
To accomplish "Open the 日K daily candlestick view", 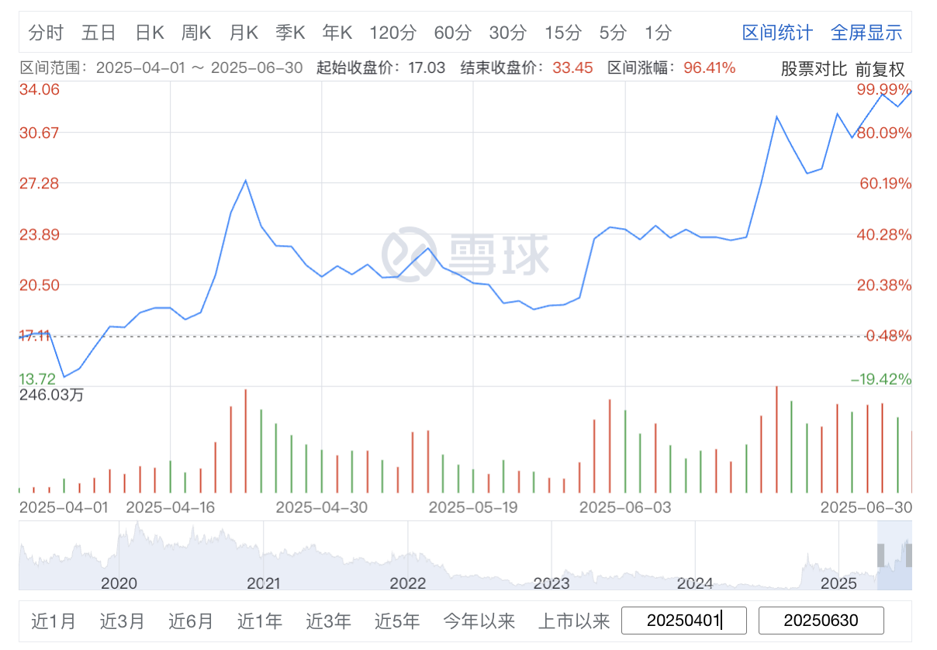I will (x=150, y=33).
